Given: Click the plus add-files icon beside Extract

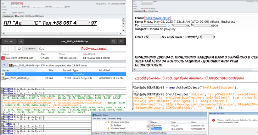Looking at the screenshot, I should tap(21, 42).
